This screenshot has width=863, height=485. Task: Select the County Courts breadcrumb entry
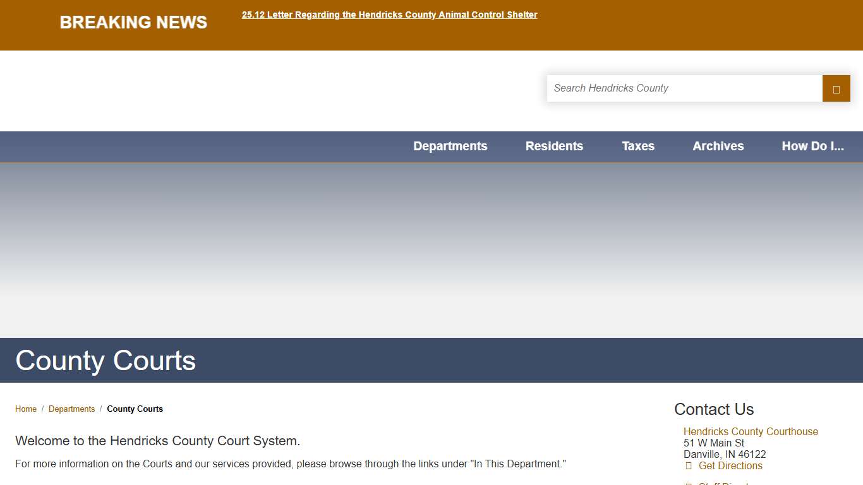pos(135,409)
